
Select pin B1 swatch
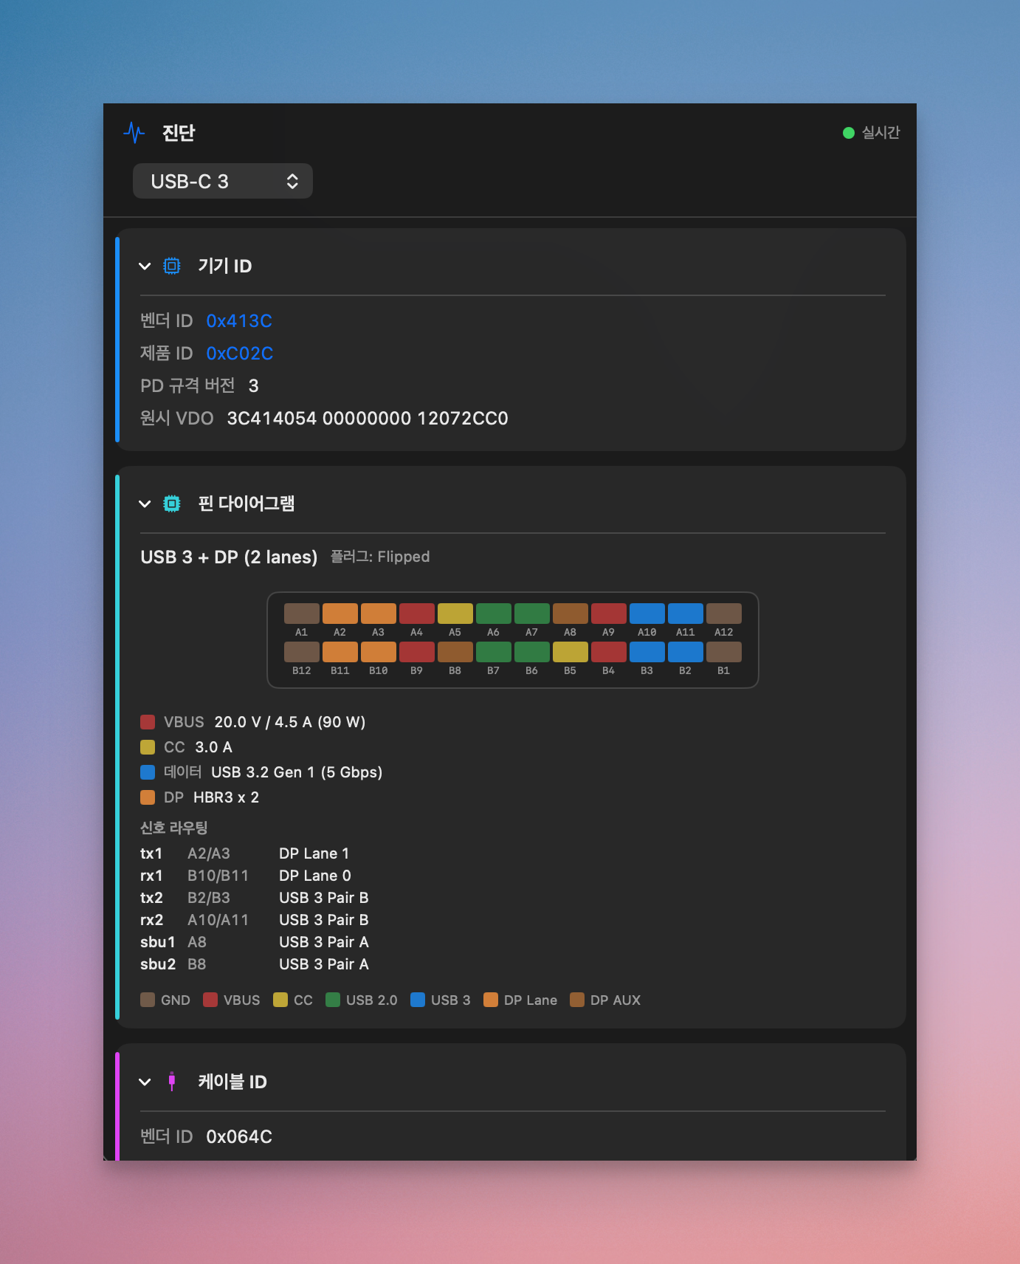[x=724, y=652]
